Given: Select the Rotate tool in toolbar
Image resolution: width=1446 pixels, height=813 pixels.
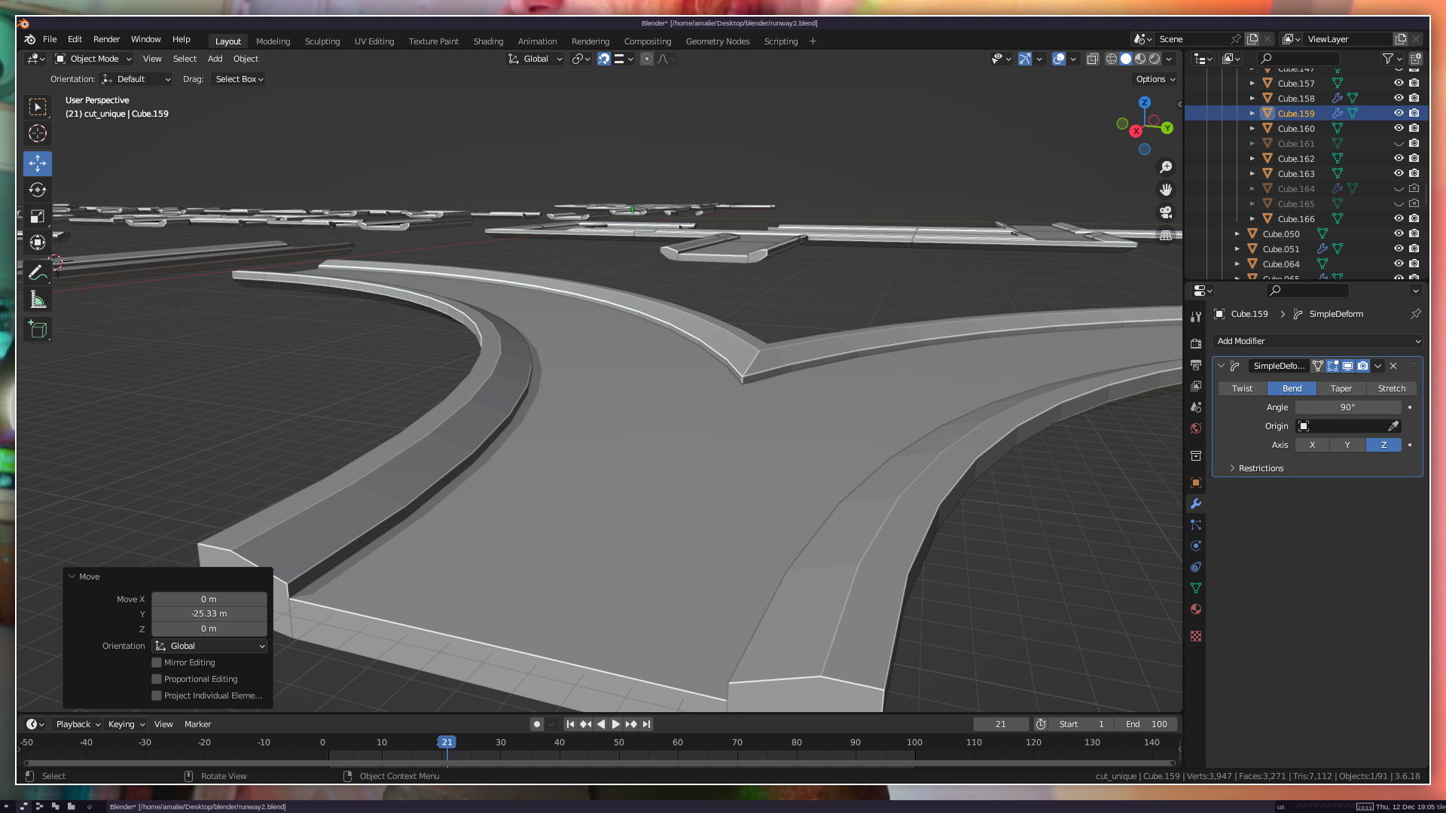Looking at the screenshot, I should coord(38,190).
